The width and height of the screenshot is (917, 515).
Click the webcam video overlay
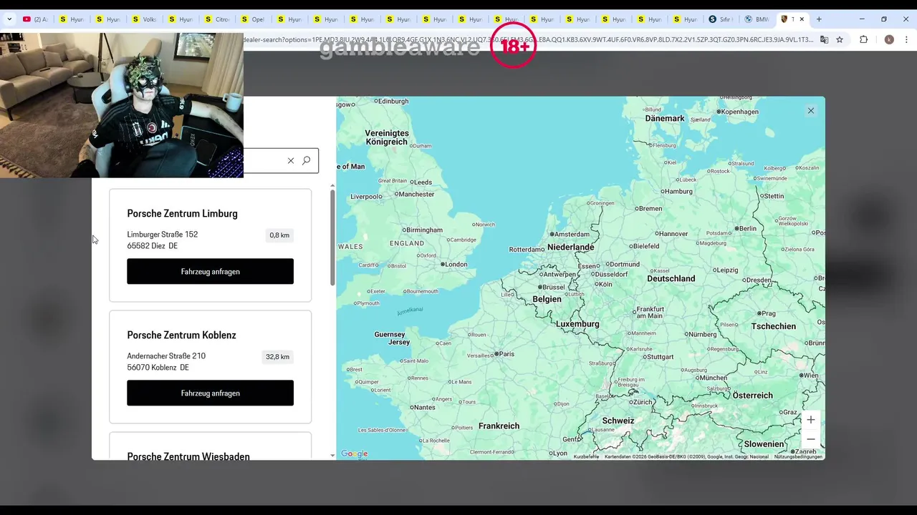point(122,105)
